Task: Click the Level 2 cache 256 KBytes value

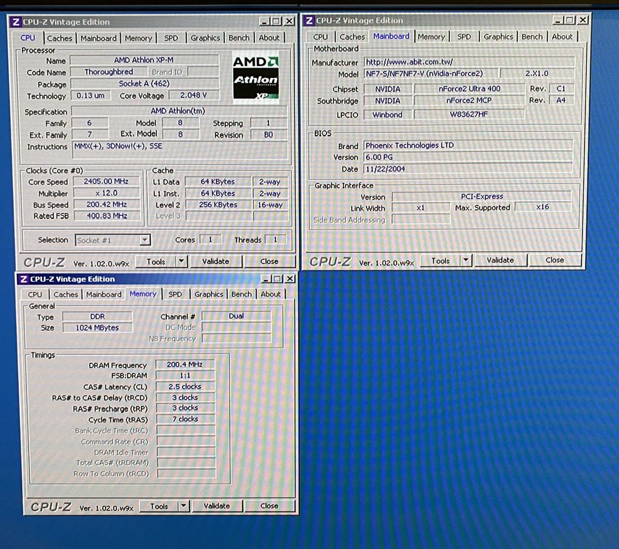Action: point(218,205)
